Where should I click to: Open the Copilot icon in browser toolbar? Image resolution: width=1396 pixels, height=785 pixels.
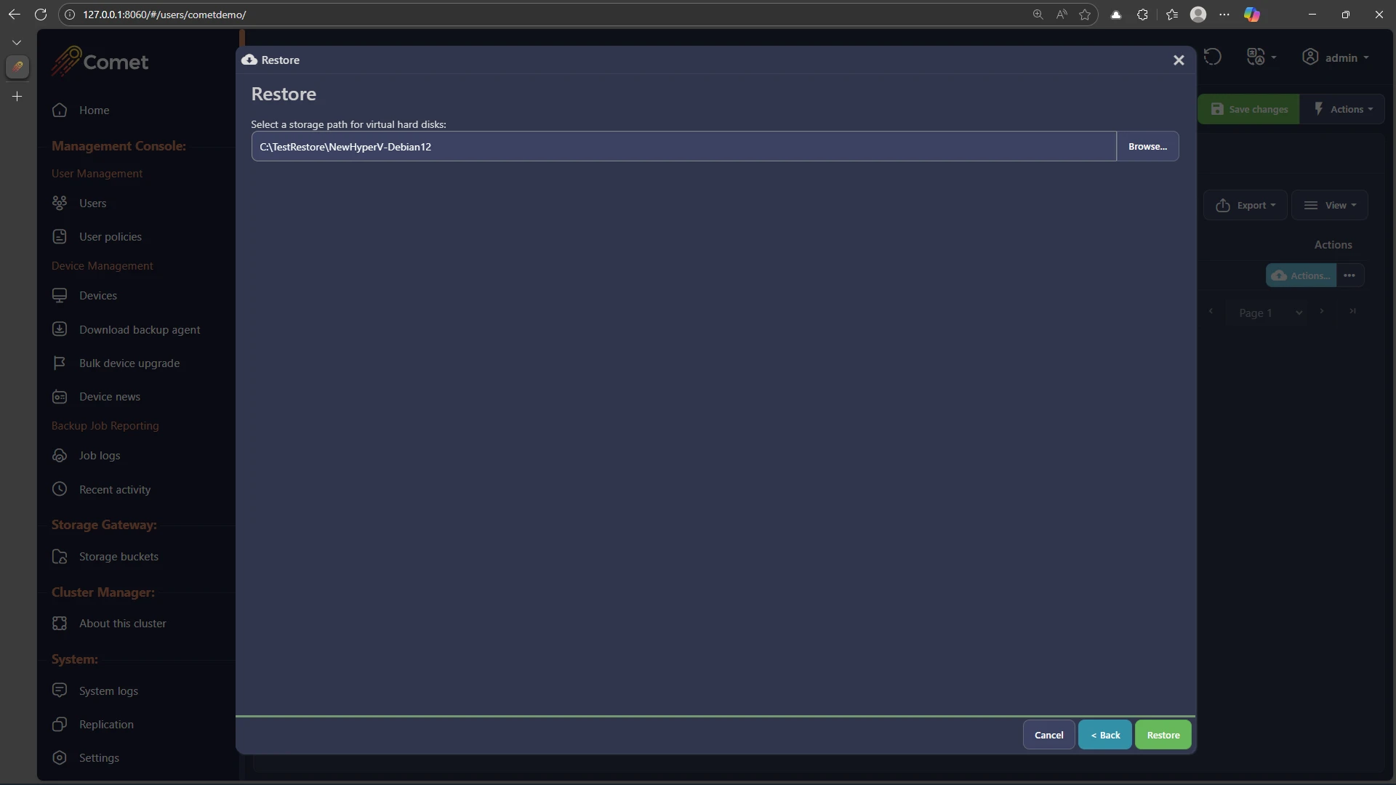coord(1251,15)
